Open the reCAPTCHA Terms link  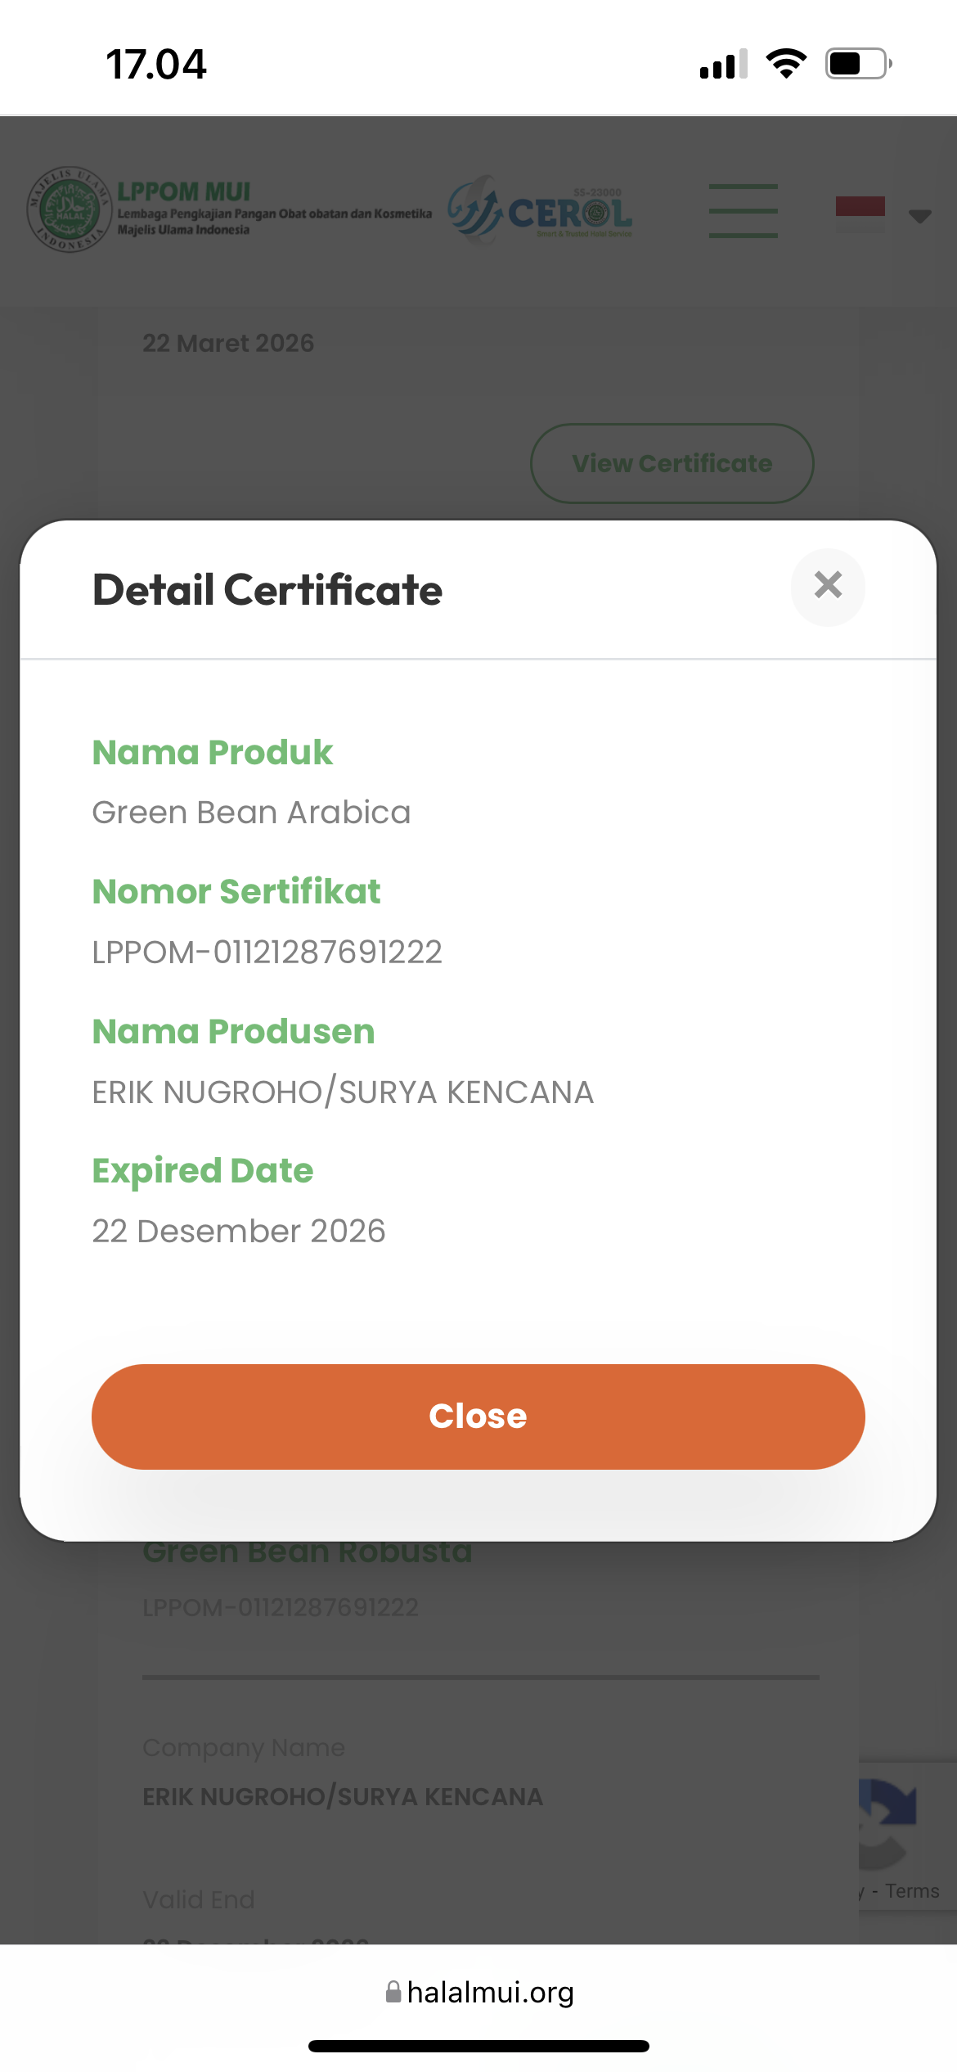[912, 1891]
